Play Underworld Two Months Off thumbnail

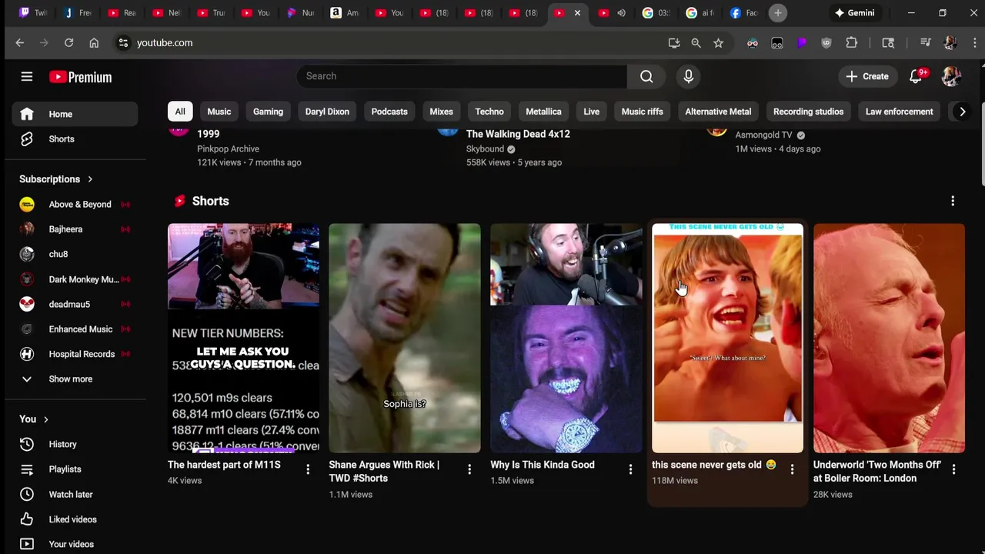889,338
